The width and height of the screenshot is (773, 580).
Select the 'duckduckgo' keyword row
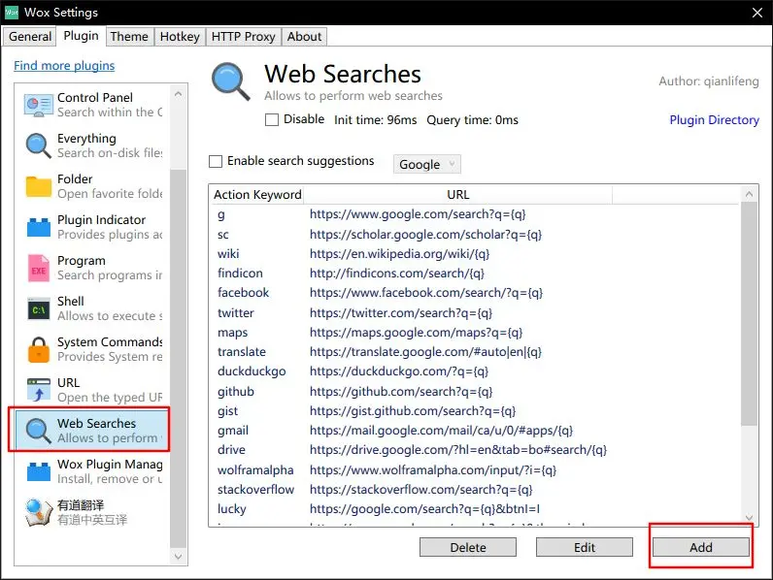474,371
